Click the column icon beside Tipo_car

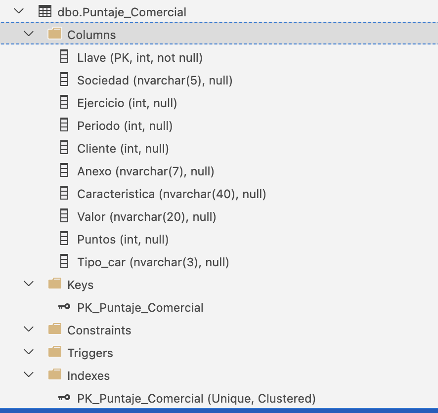click(x=64, y=261)
